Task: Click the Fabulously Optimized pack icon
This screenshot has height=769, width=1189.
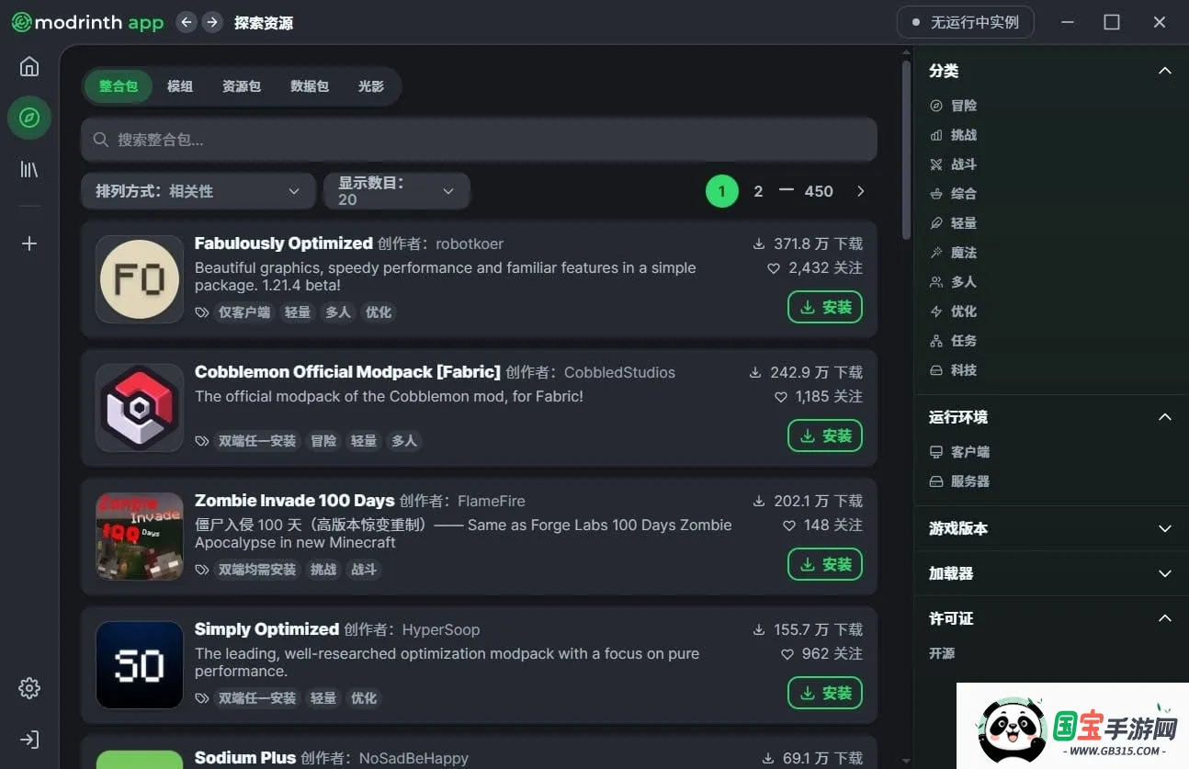Action: click(140, 279)
